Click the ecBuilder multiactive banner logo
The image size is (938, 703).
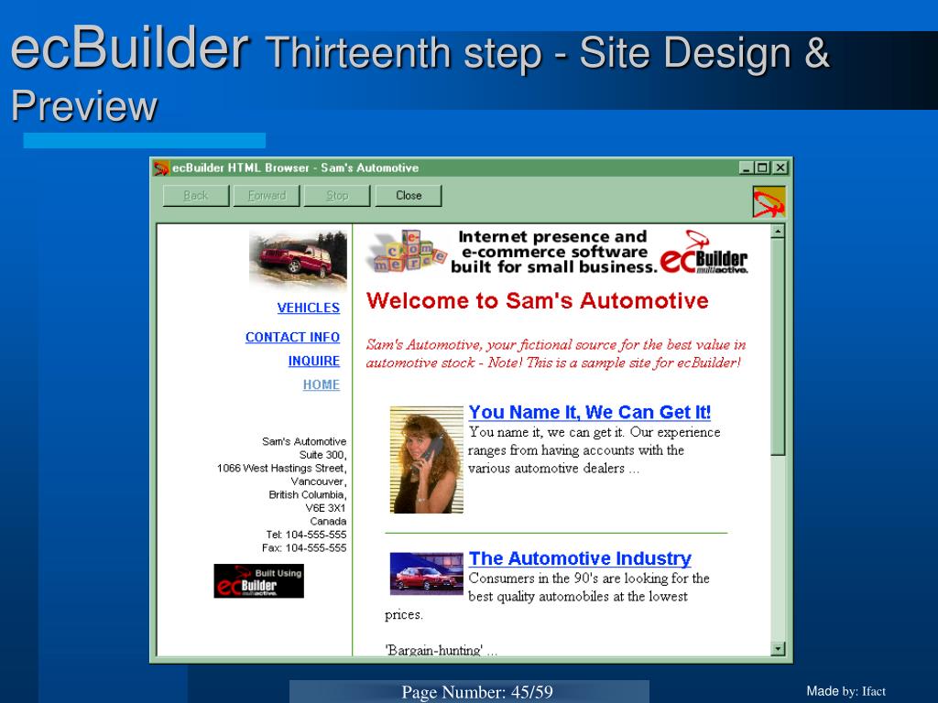[x=704, y=253]
